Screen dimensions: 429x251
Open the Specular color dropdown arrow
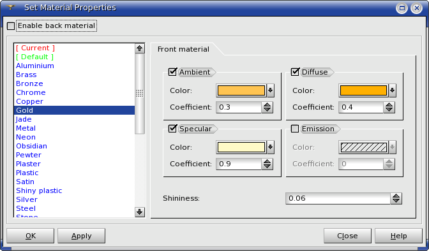tap(270, 147)
